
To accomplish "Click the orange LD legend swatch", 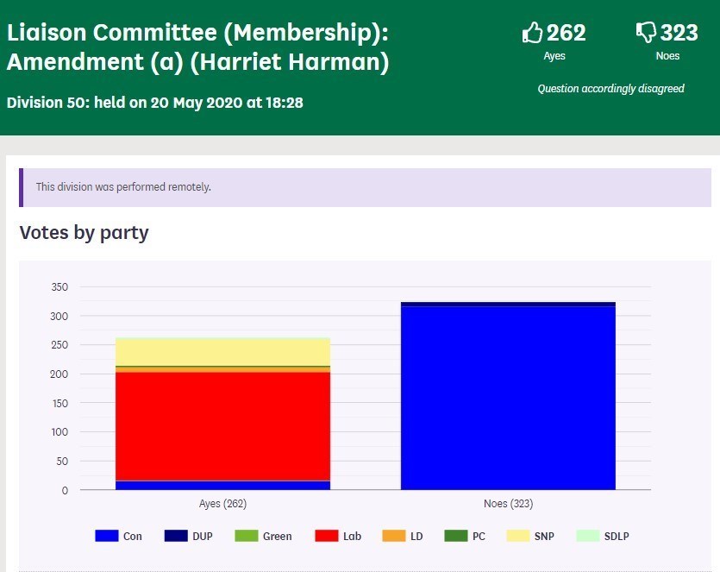I will coord(393,536).
